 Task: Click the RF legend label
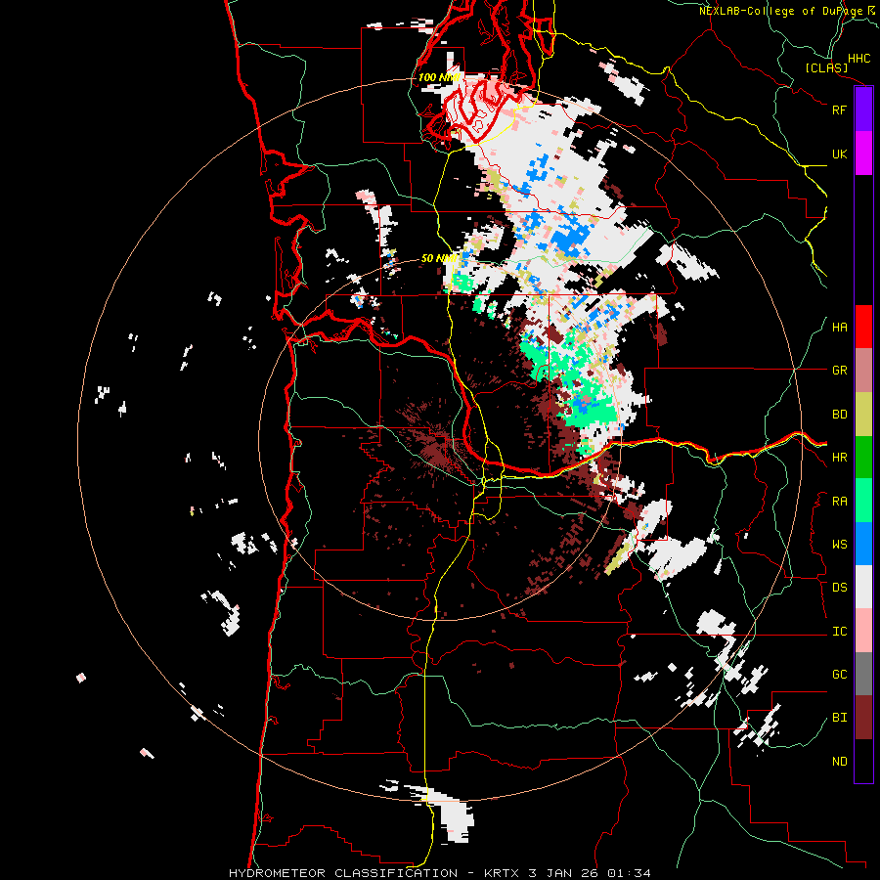(x=839, y=110)
